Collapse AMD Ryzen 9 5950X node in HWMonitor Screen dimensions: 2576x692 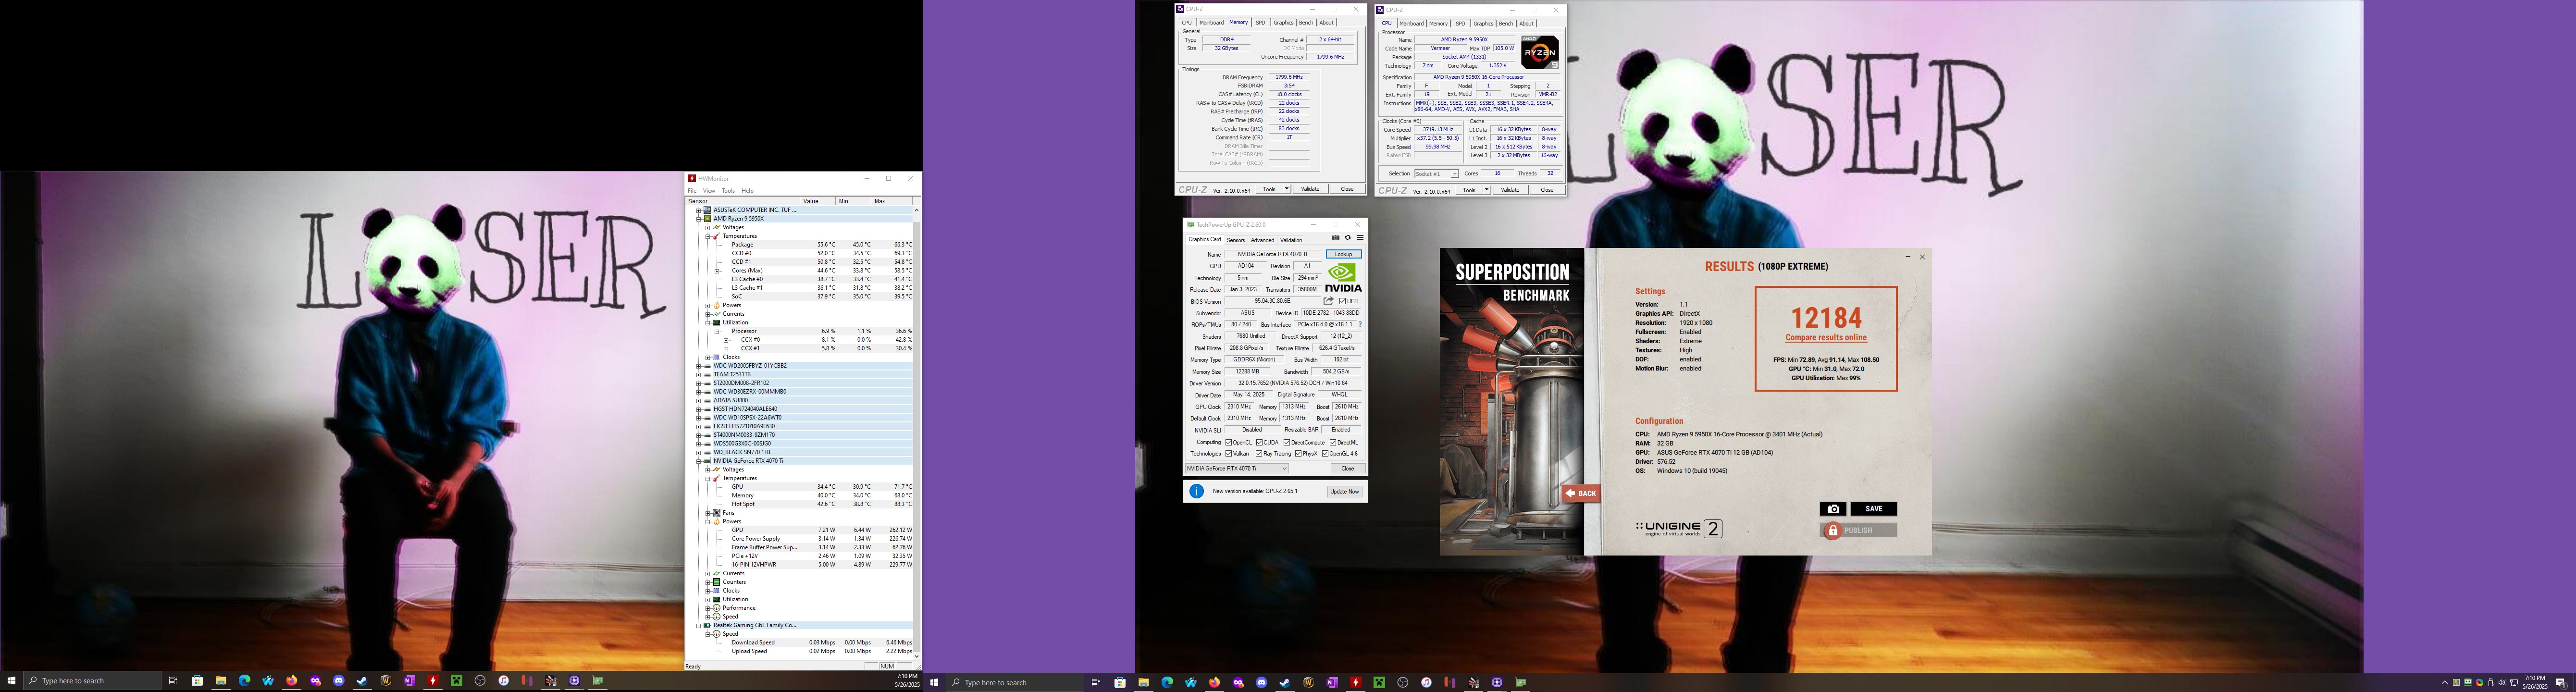[x=698, y=219]
